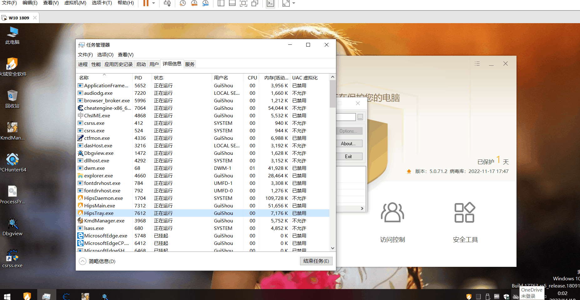This screenshot has height=300, width=580.
Task: Select the HipsDaemon.exe process row
Action: (x=203, y=198)
